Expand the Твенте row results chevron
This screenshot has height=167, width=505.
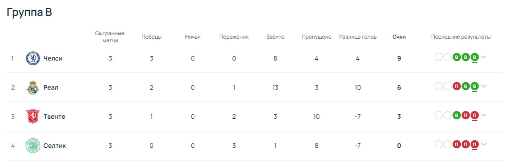click(484, 115)
